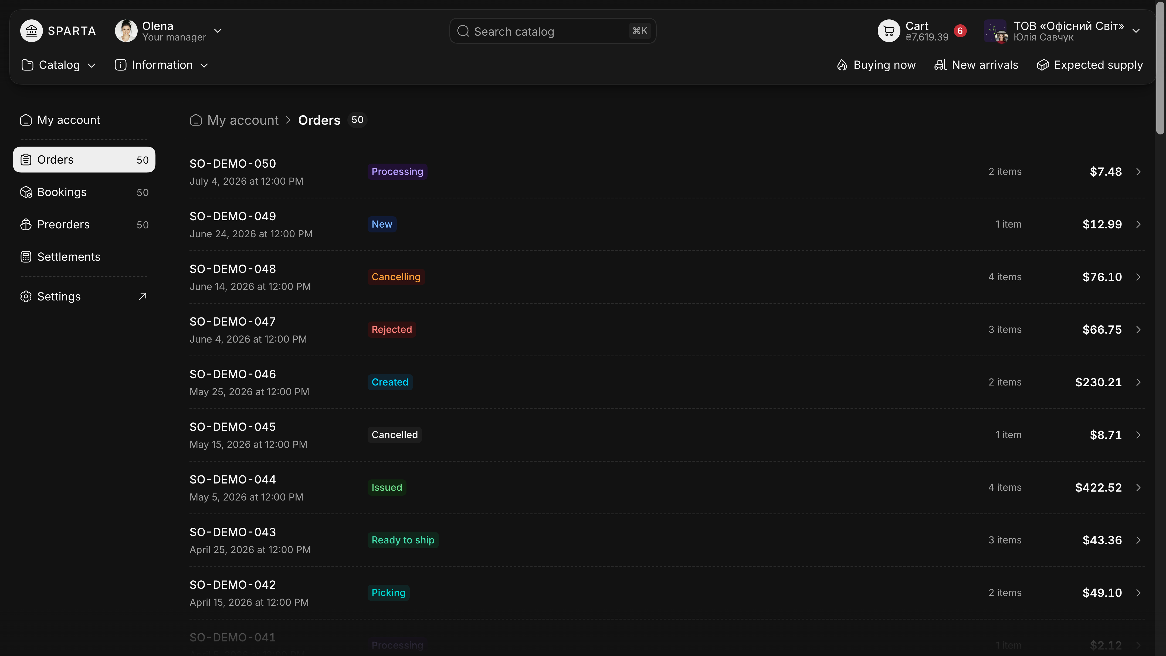Select Orders in the sidebar
This screenshot has width=1166, height=656.
(84, 160)
